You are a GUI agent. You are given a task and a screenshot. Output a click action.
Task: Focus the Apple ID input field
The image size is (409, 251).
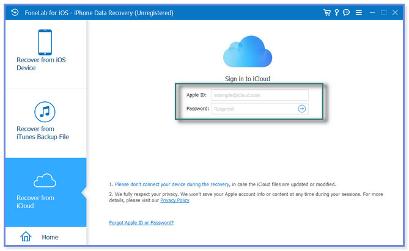pyautogui.click(x=260, y=95)
